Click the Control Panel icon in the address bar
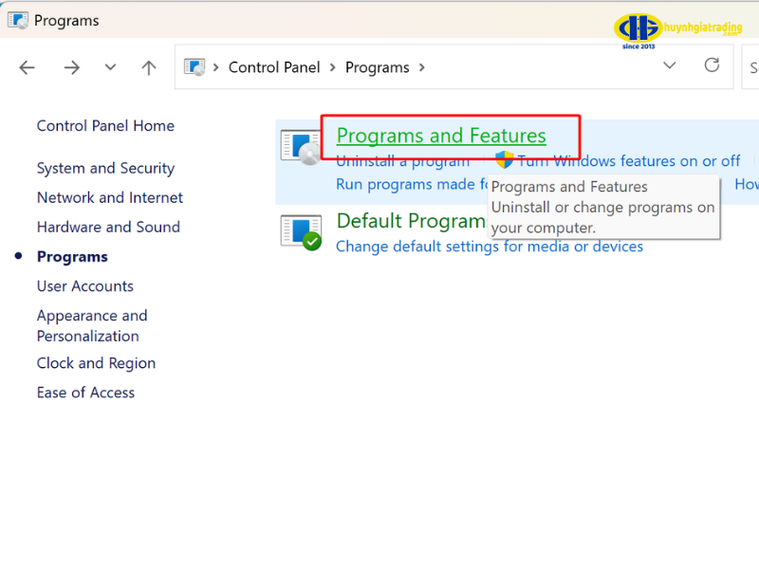This screenshot has width=759, height=569. (x=194, y=67)
